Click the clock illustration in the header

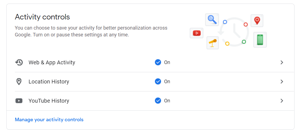pyautogui.click(x=235, y=31)
